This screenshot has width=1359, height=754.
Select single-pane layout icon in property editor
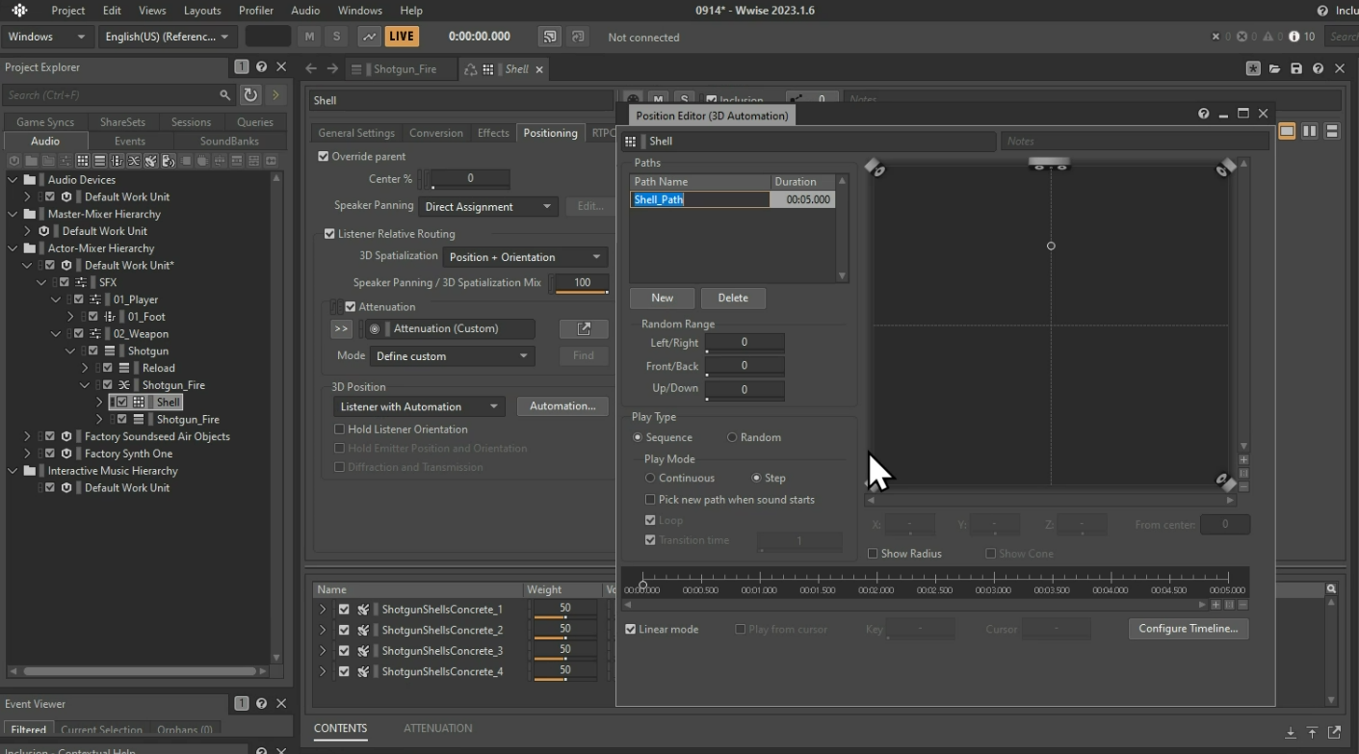coord(1287,131)
